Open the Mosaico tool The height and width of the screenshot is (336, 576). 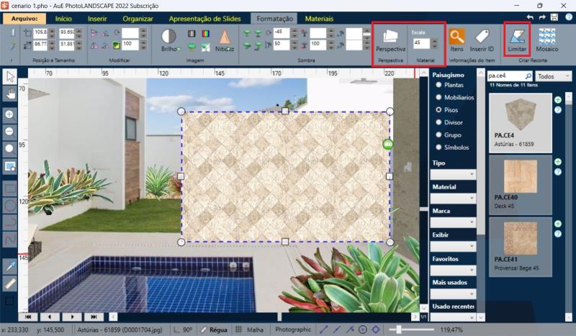tap(548, 36)
